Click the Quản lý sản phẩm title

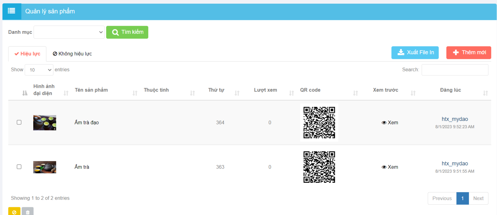coord(50,11)
